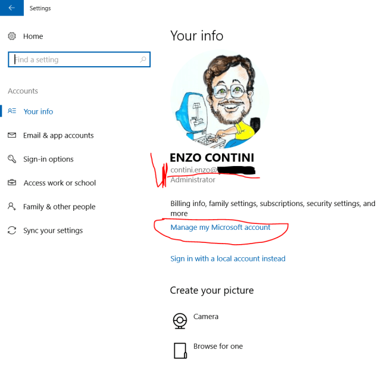Go to the Sign-in options section
Viewport: 381px width, 365px height.
point(48,159)
